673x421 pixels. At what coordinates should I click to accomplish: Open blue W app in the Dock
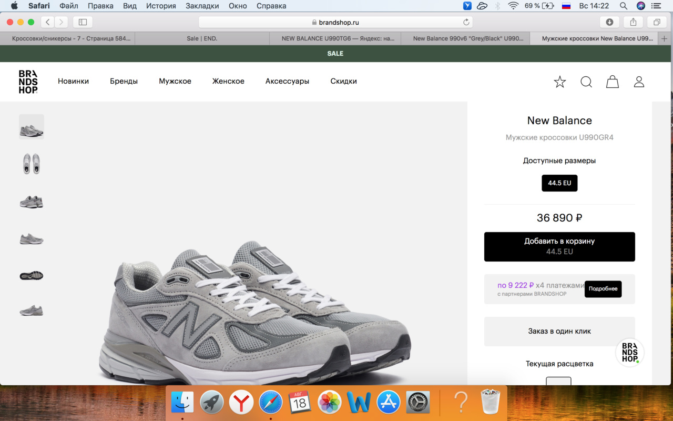pyautogui.click(x=359, y=403)
